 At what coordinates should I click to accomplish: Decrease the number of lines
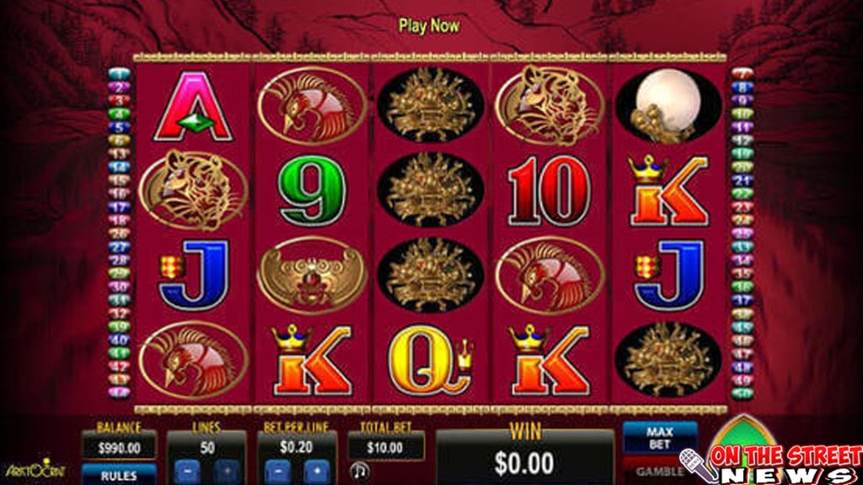point(187,472)
